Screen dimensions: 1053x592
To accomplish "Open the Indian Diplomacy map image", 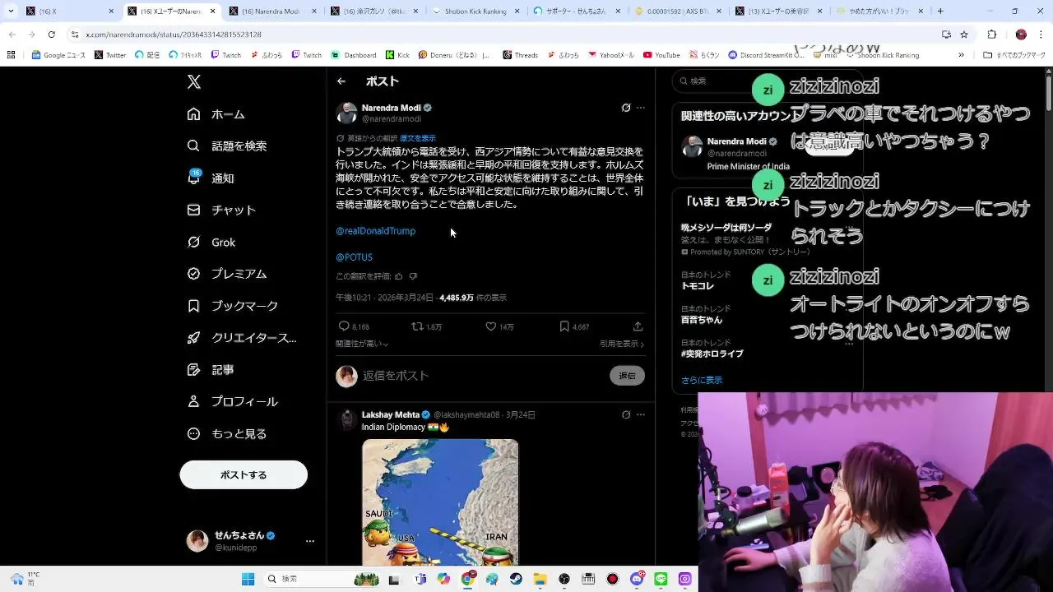I will pyautogui.click(x=440, y=502).
